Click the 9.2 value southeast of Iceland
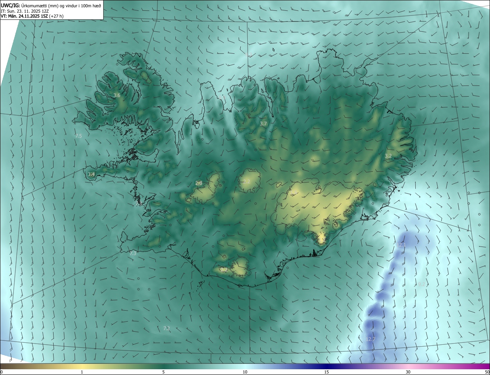The height and width of the screenshot is (375, 490). tap(421, 284)
